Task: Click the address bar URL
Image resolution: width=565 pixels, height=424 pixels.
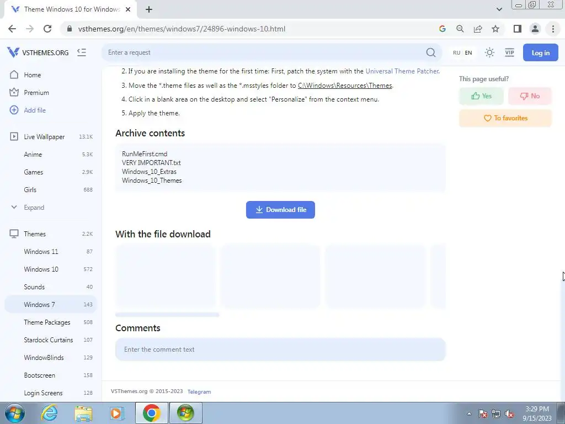Action: pyautogui.click(x=182, y=29)
